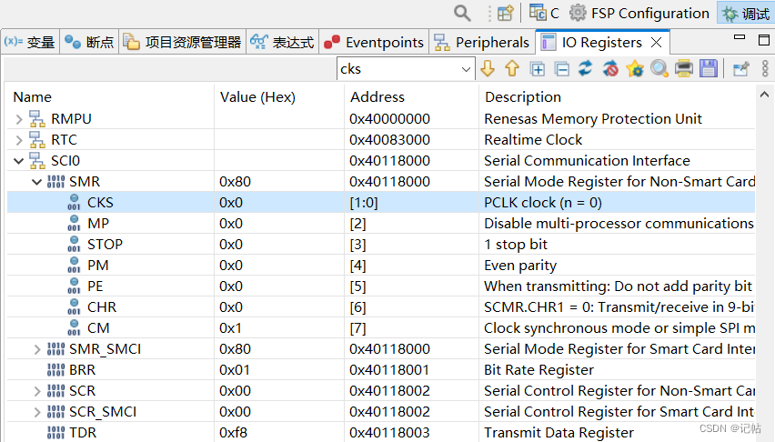Jump to previous search match arrow

click(x=512, y=69)
